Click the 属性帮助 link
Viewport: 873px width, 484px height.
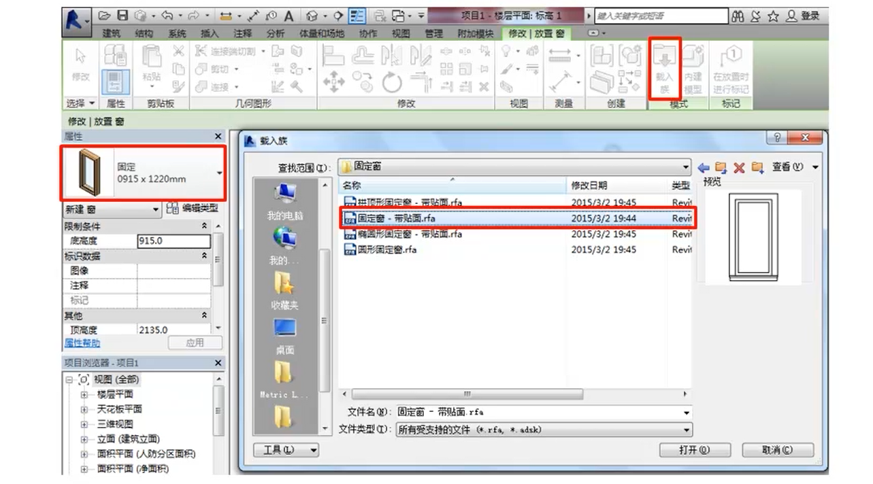(x=82, y=343)
